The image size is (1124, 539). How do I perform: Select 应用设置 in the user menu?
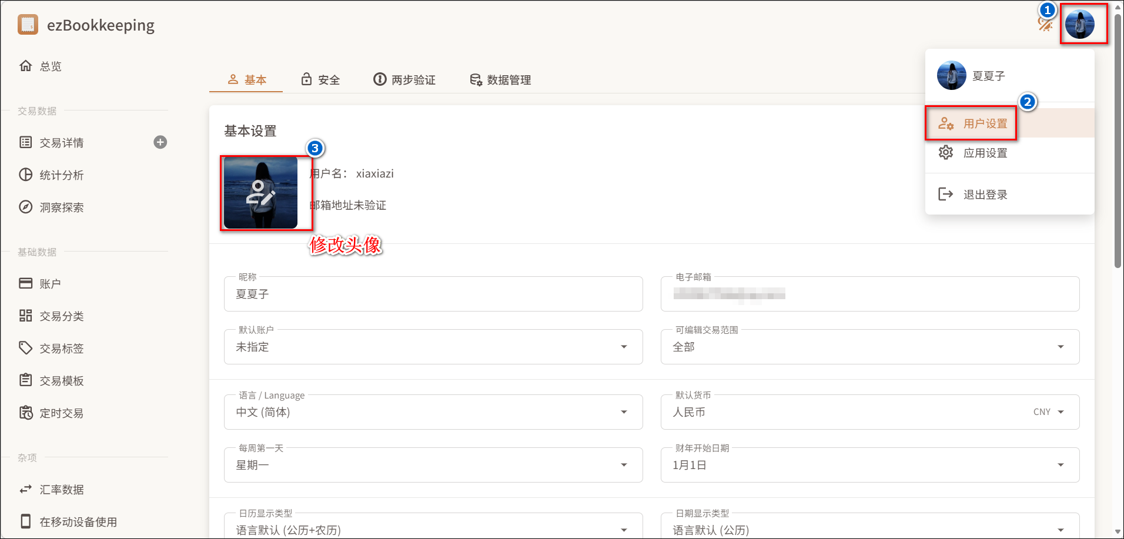pos(985,153)
